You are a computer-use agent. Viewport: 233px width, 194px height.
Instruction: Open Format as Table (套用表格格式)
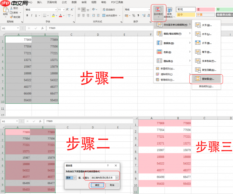click(x=169, y=12)
